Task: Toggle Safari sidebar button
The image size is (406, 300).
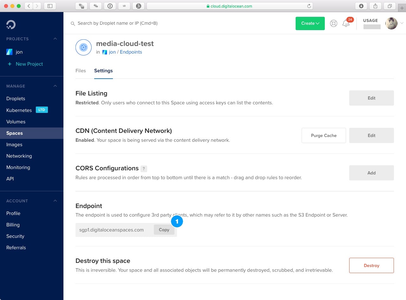Action: click(x=50, y=6)
